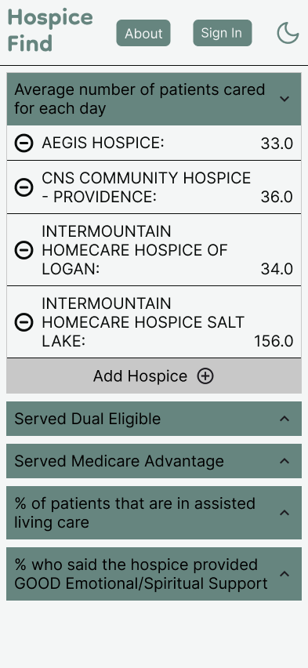Click the Served Medicare Advantage chevron arrow

coord(284,461)
